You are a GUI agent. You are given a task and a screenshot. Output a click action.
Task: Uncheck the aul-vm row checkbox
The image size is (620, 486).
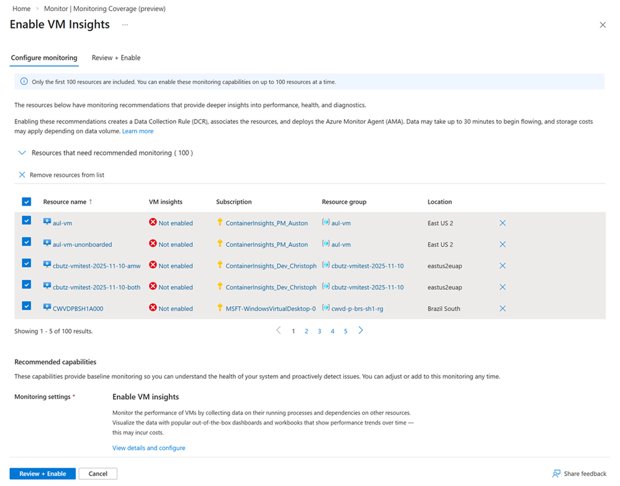coord(27,220)
